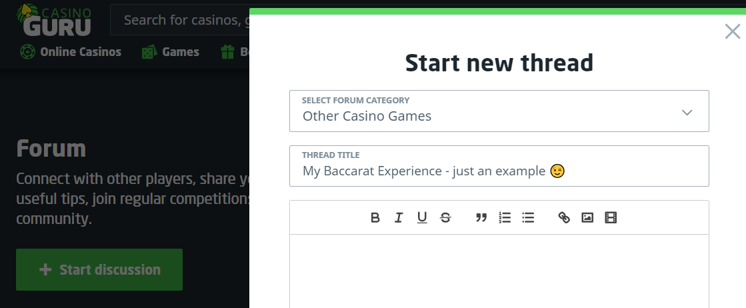Image resolution: width=746 pixels, height=308 pixels.
Task: Insert a blockquote in the post
Action: click(x=481, y=217)
